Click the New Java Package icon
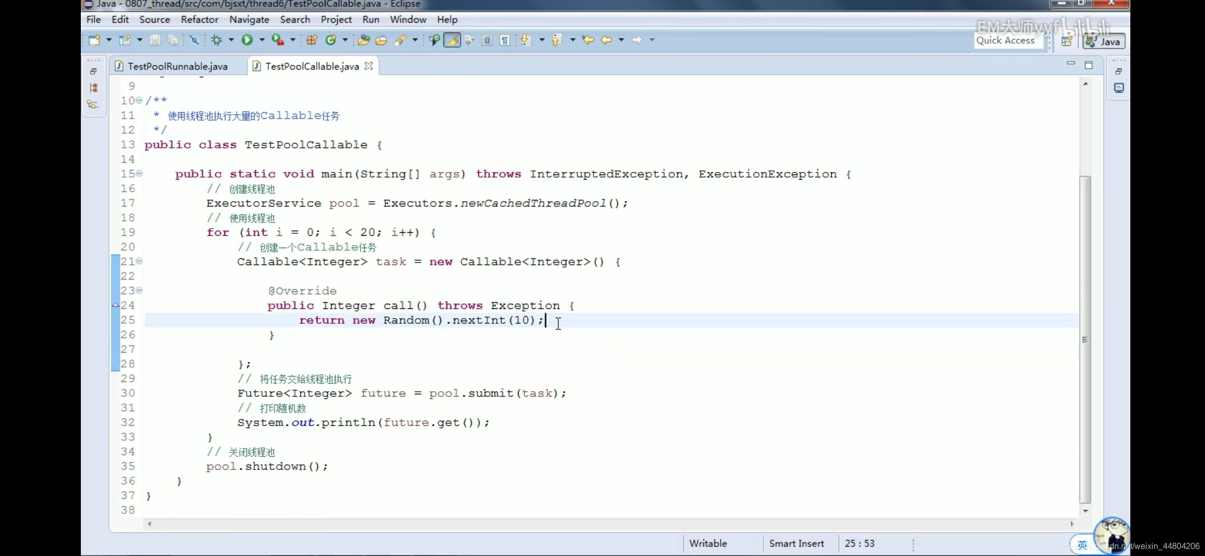This screenshot has height=556, width=1205. [x=312, y=40]
